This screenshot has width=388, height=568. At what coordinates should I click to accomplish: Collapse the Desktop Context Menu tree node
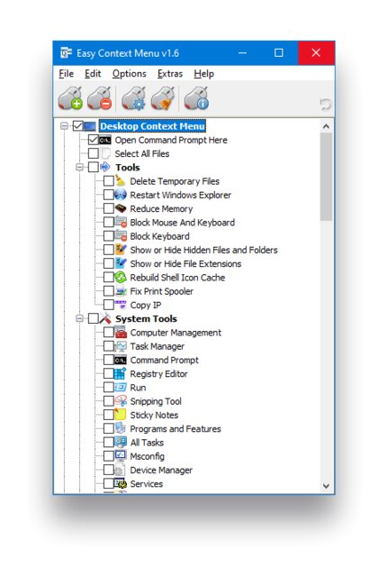click(64, 126)
